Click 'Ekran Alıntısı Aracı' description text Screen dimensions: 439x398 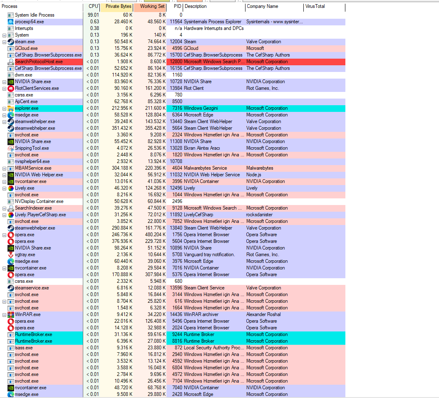[x=201, y=148]
